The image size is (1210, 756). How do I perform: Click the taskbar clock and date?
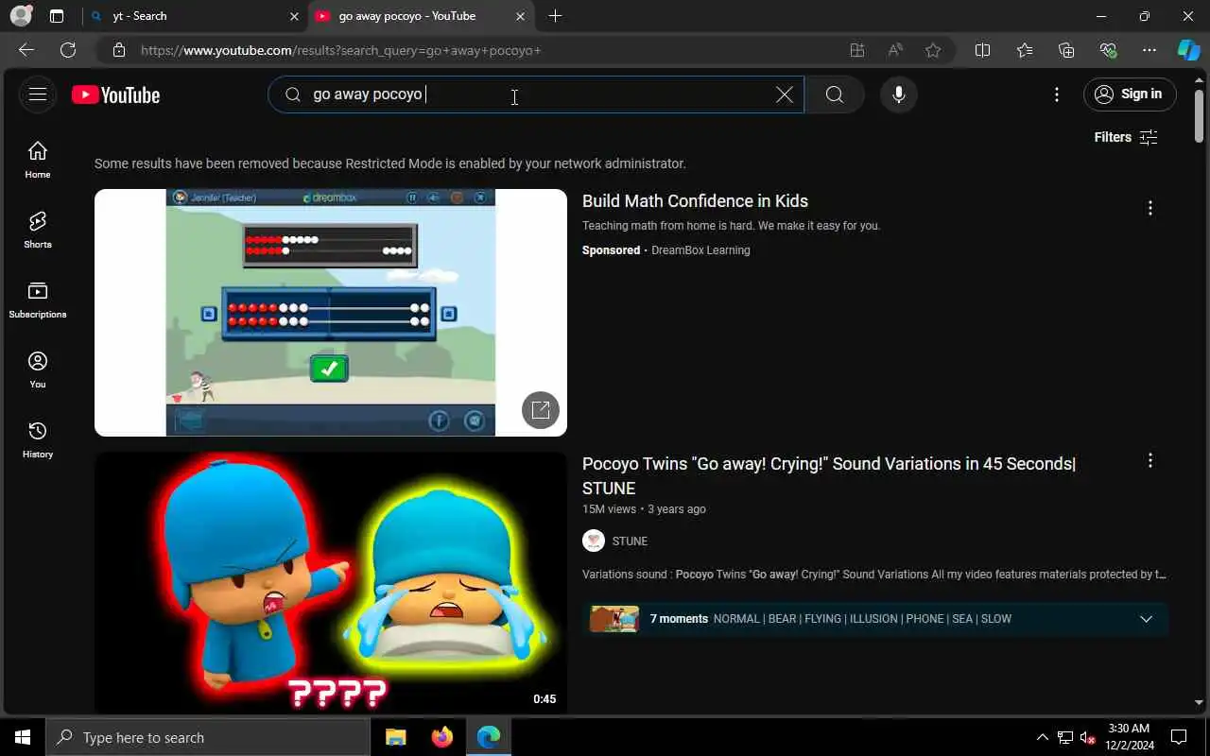pyautogui.click(x=1131, y=737)
